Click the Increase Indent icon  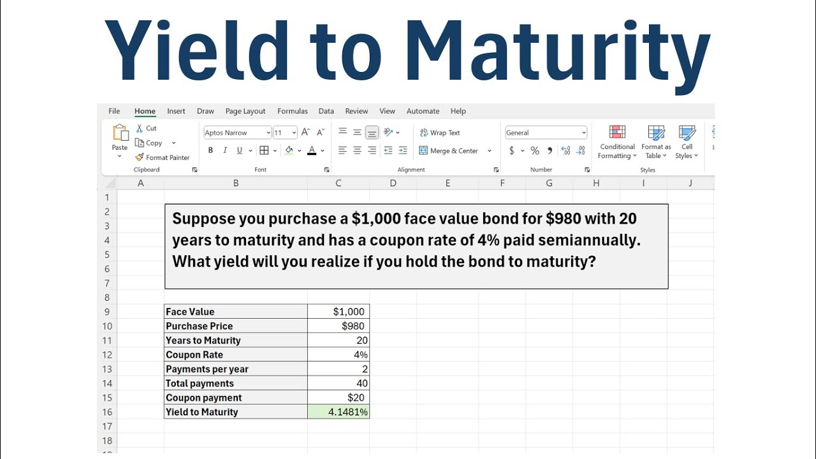coord(403,150)
